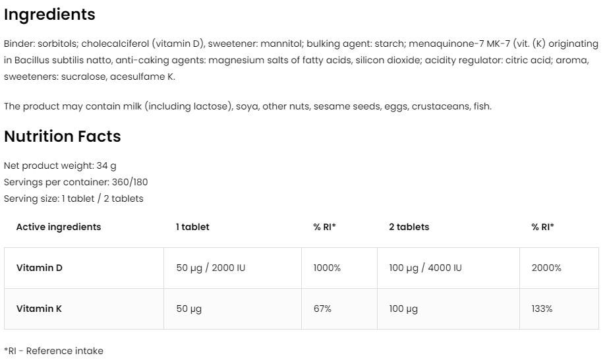The height and width of the screenshot is (360, 605).
Task: Click the "Serving size" line
Action: coord(73,198)
